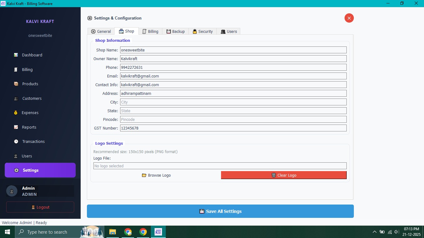Image resolution: width=424 pixels, height=238 pixels.
Task: Open Kalvi Kraft app in taskbar
Action: pyautogui.click(x=158, y=232)
